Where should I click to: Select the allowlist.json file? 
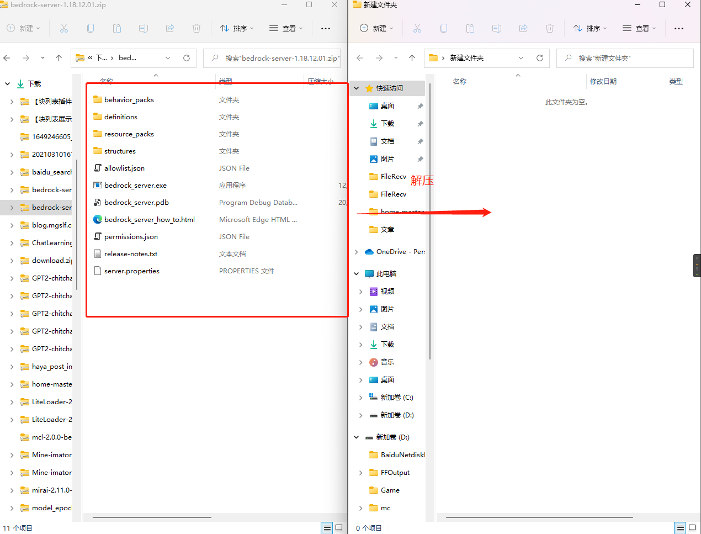pyautogui.click(x=124, y=168)
